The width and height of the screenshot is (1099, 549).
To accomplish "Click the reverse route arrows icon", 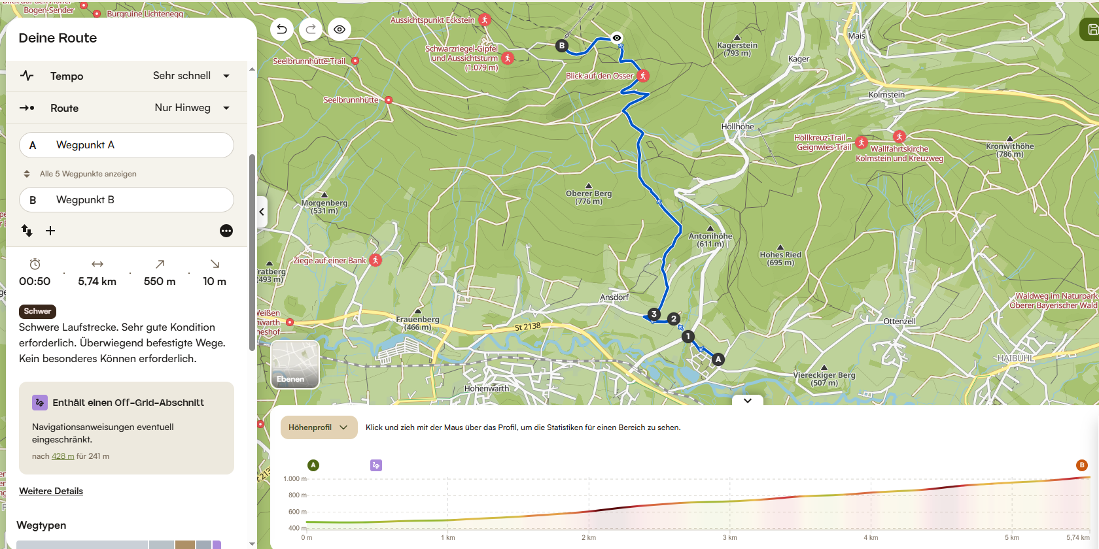I will click(x=27, y=231).
